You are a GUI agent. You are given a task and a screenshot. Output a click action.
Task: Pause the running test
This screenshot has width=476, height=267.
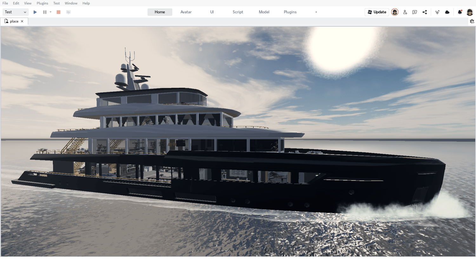45,12
